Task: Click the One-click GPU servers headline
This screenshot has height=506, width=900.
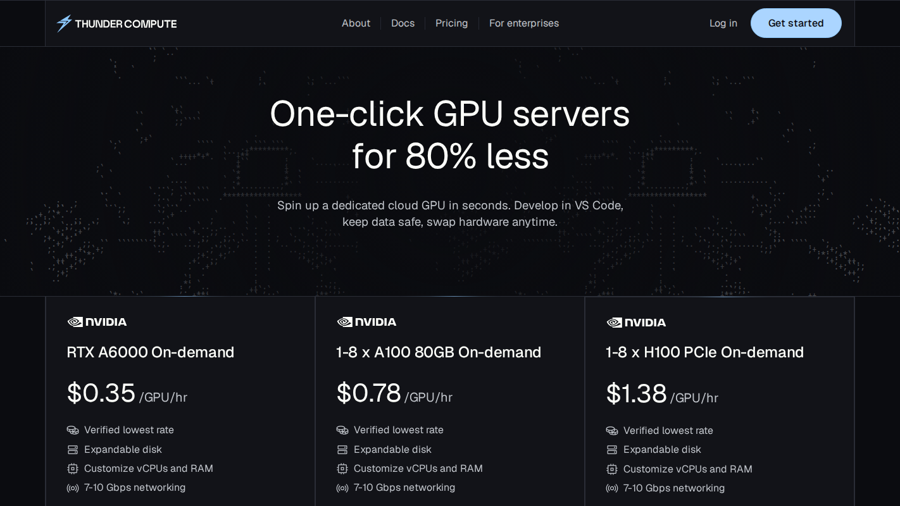Action: (450, 135)
